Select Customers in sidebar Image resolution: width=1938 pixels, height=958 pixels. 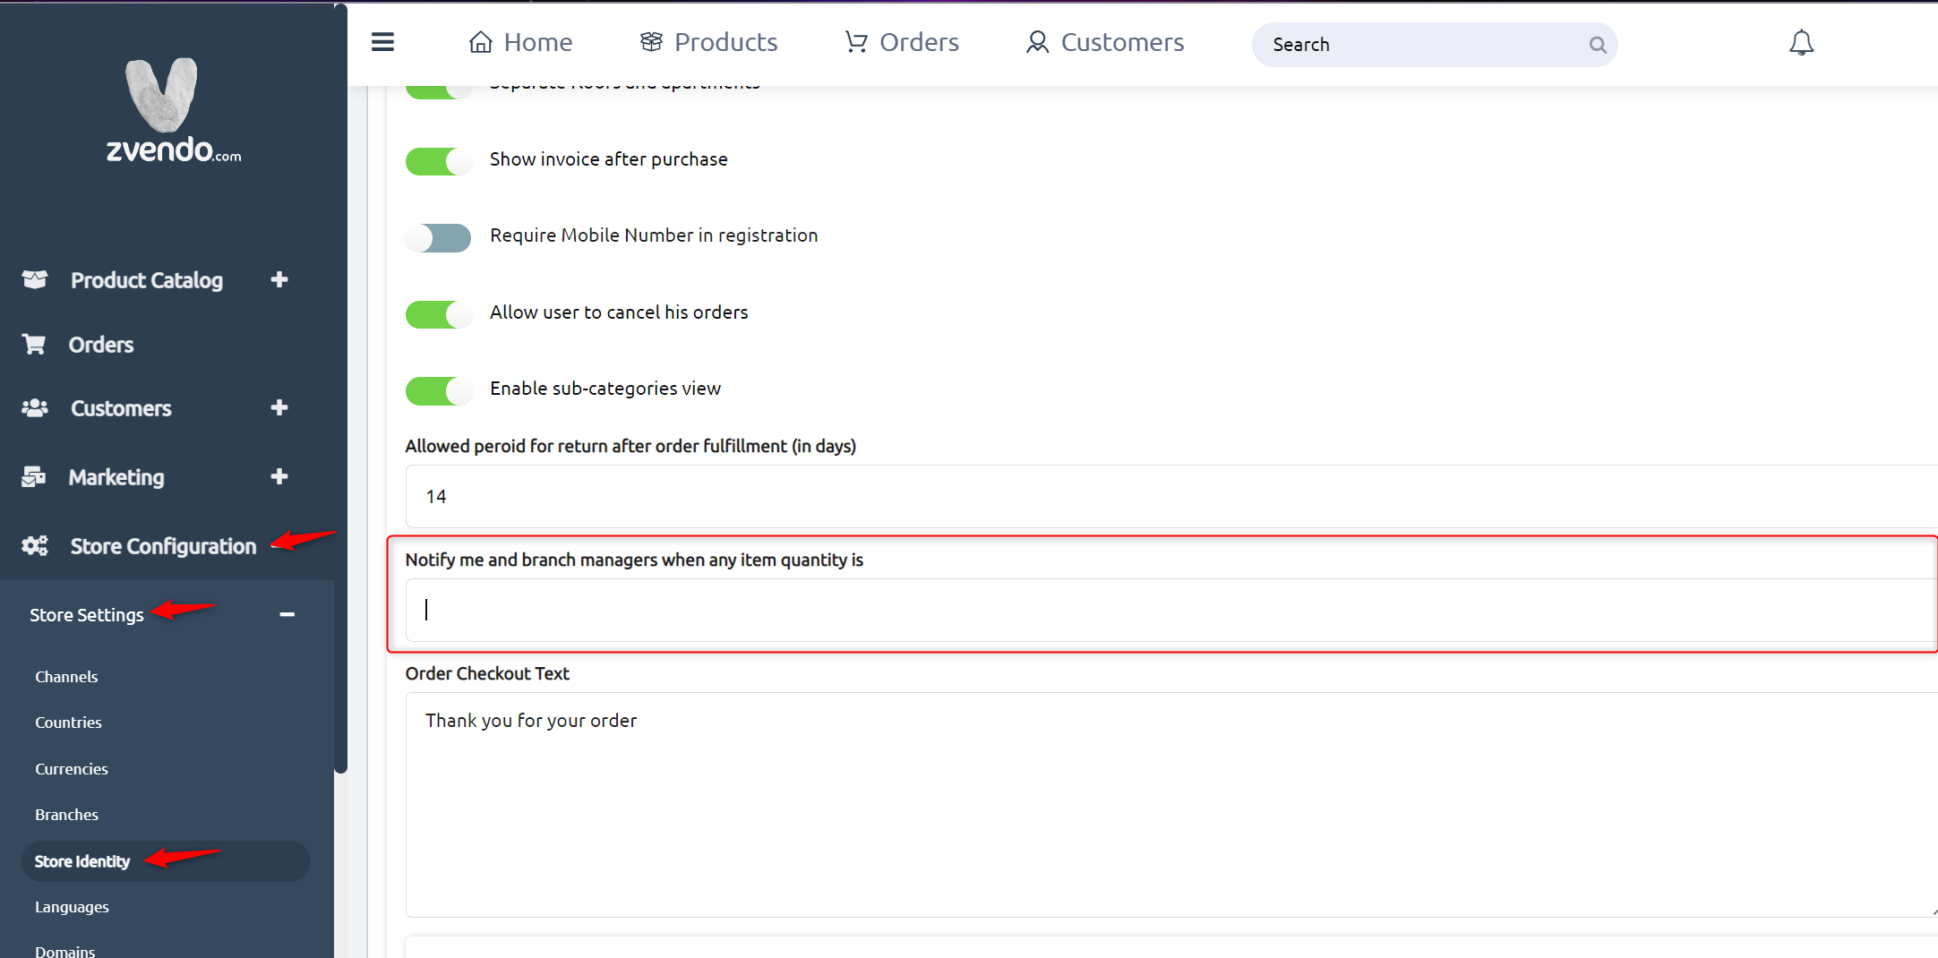pos(121,408)
